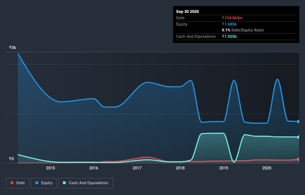Click the Debt label in tooltip
The image size is (305, 195).
point(180,18)
